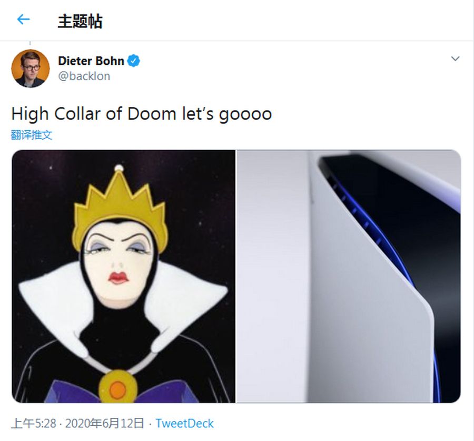Click the 2020年6月12日 date

tap(104, 423)
